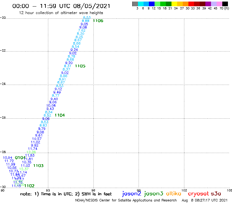Click the wave height value '7.62'
232x203 pixels.
[x=82, y=30]
